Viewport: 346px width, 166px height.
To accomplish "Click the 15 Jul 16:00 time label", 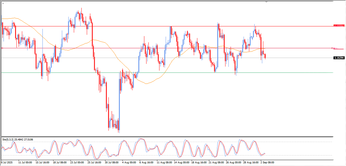I will pyautogui.click(x=42, y=162).
